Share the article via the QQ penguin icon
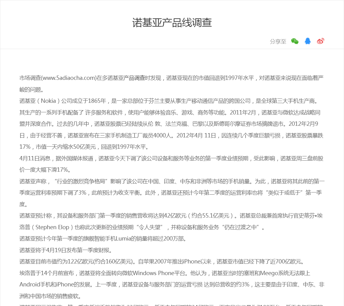 click(308, 41)
